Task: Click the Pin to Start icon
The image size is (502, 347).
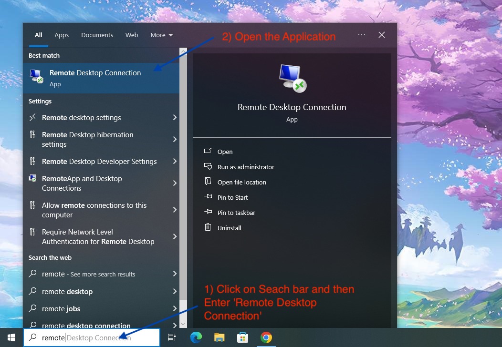Action: (208, 197)
